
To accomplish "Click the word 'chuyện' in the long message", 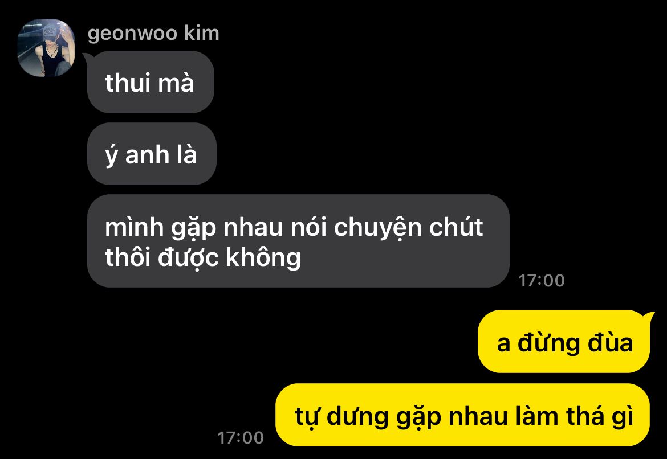I will click(377, 229).
